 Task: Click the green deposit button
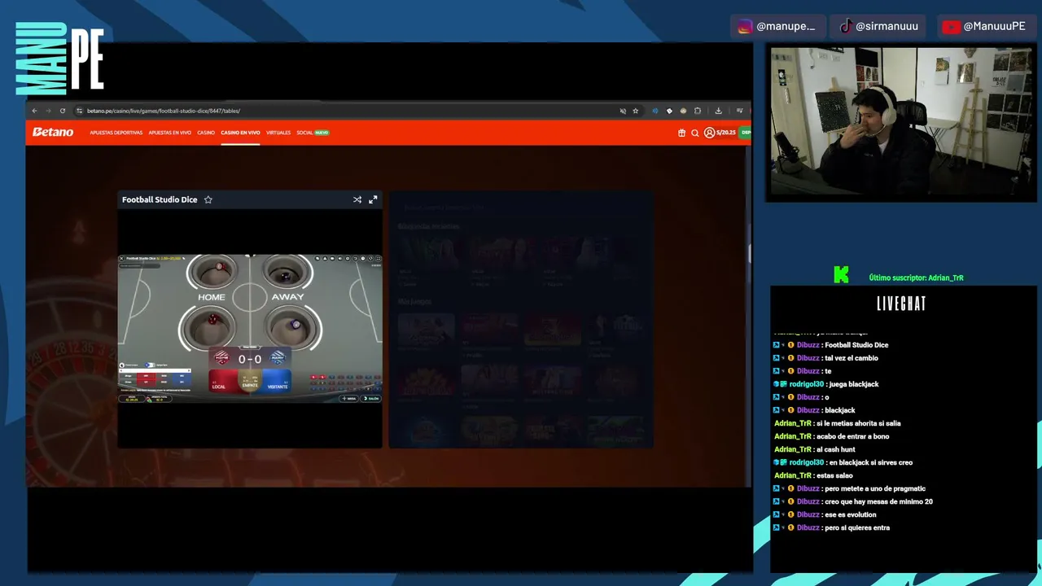(x=745, y=133)
